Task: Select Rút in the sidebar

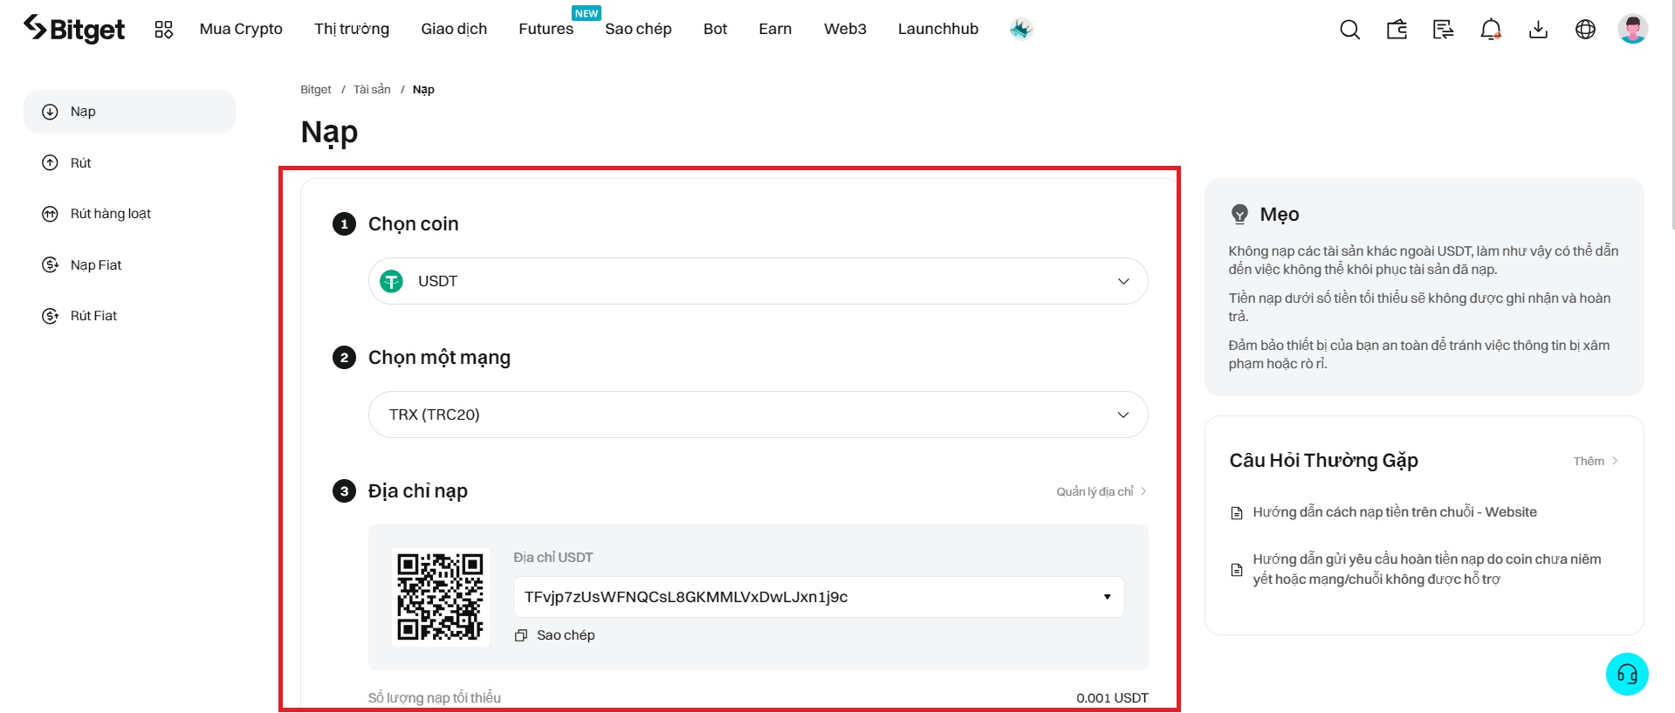Action: [x=129, y=163]
